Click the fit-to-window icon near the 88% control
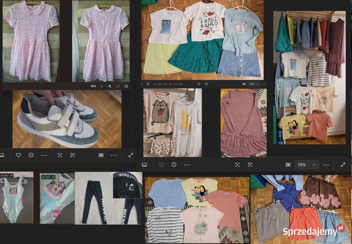The image size is (352, 244). pyautogui.click(x=118, y=86)
